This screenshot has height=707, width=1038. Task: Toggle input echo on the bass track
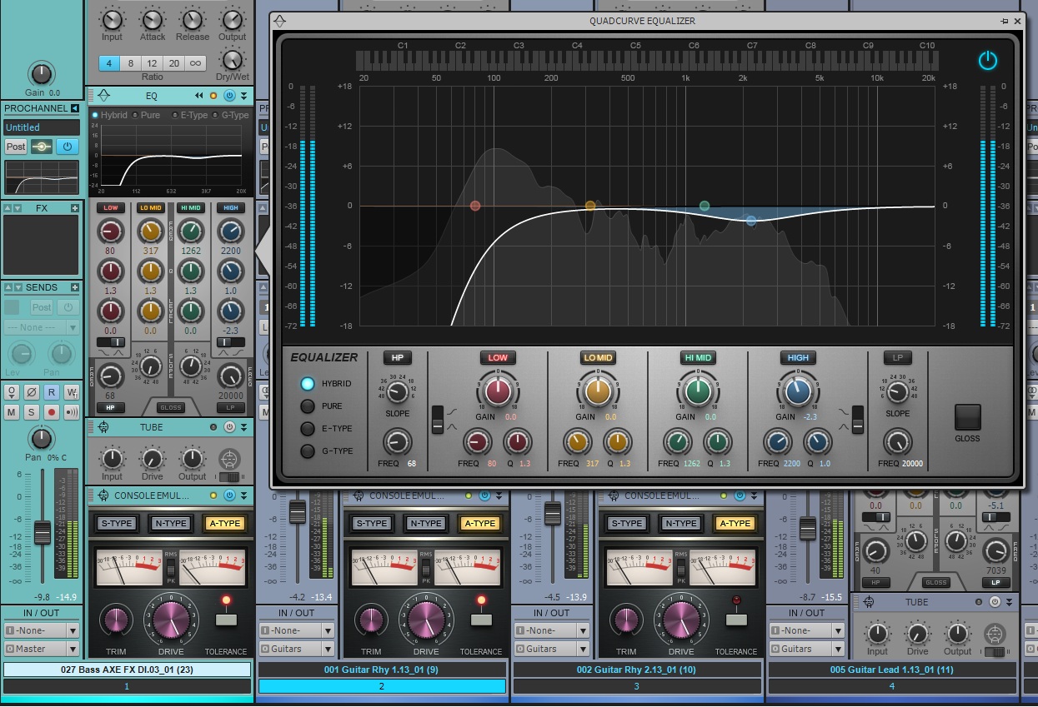[x=72, y=412]
